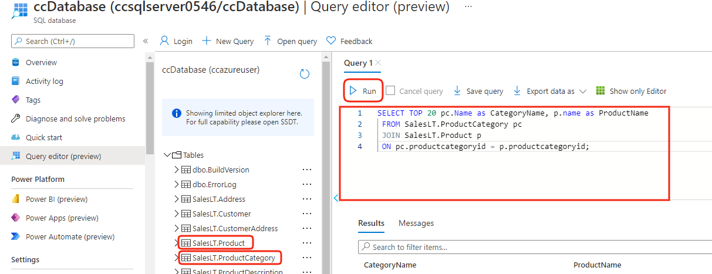Screen dimensions: 712x274
Task: Open the Overview icon in sidebar
Action: pyautogui.click(x=16, y=62)
